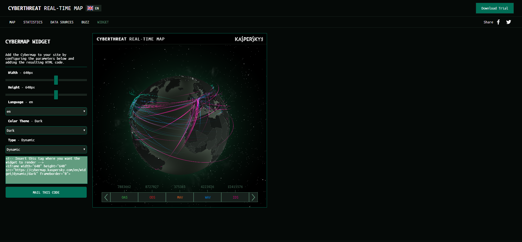Open the BUZZ tab
This screenshot has width=522, height=242.
pyautogui.click(x=85, y=22)
